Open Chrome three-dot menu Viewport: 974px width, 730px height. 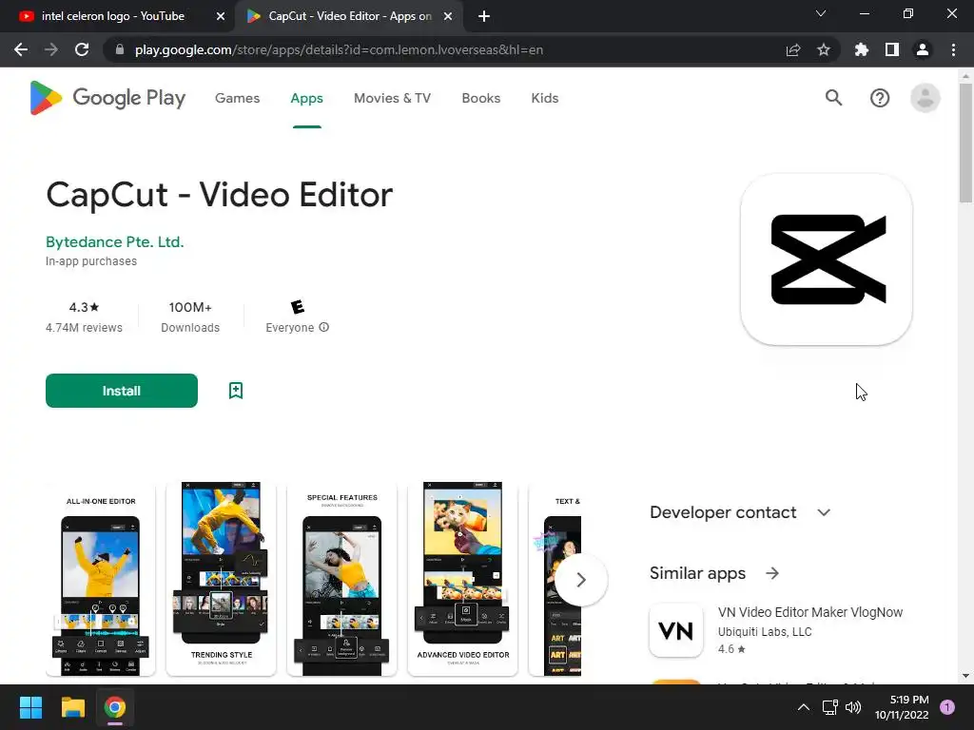pyautogui.click(x=953, y=49)
